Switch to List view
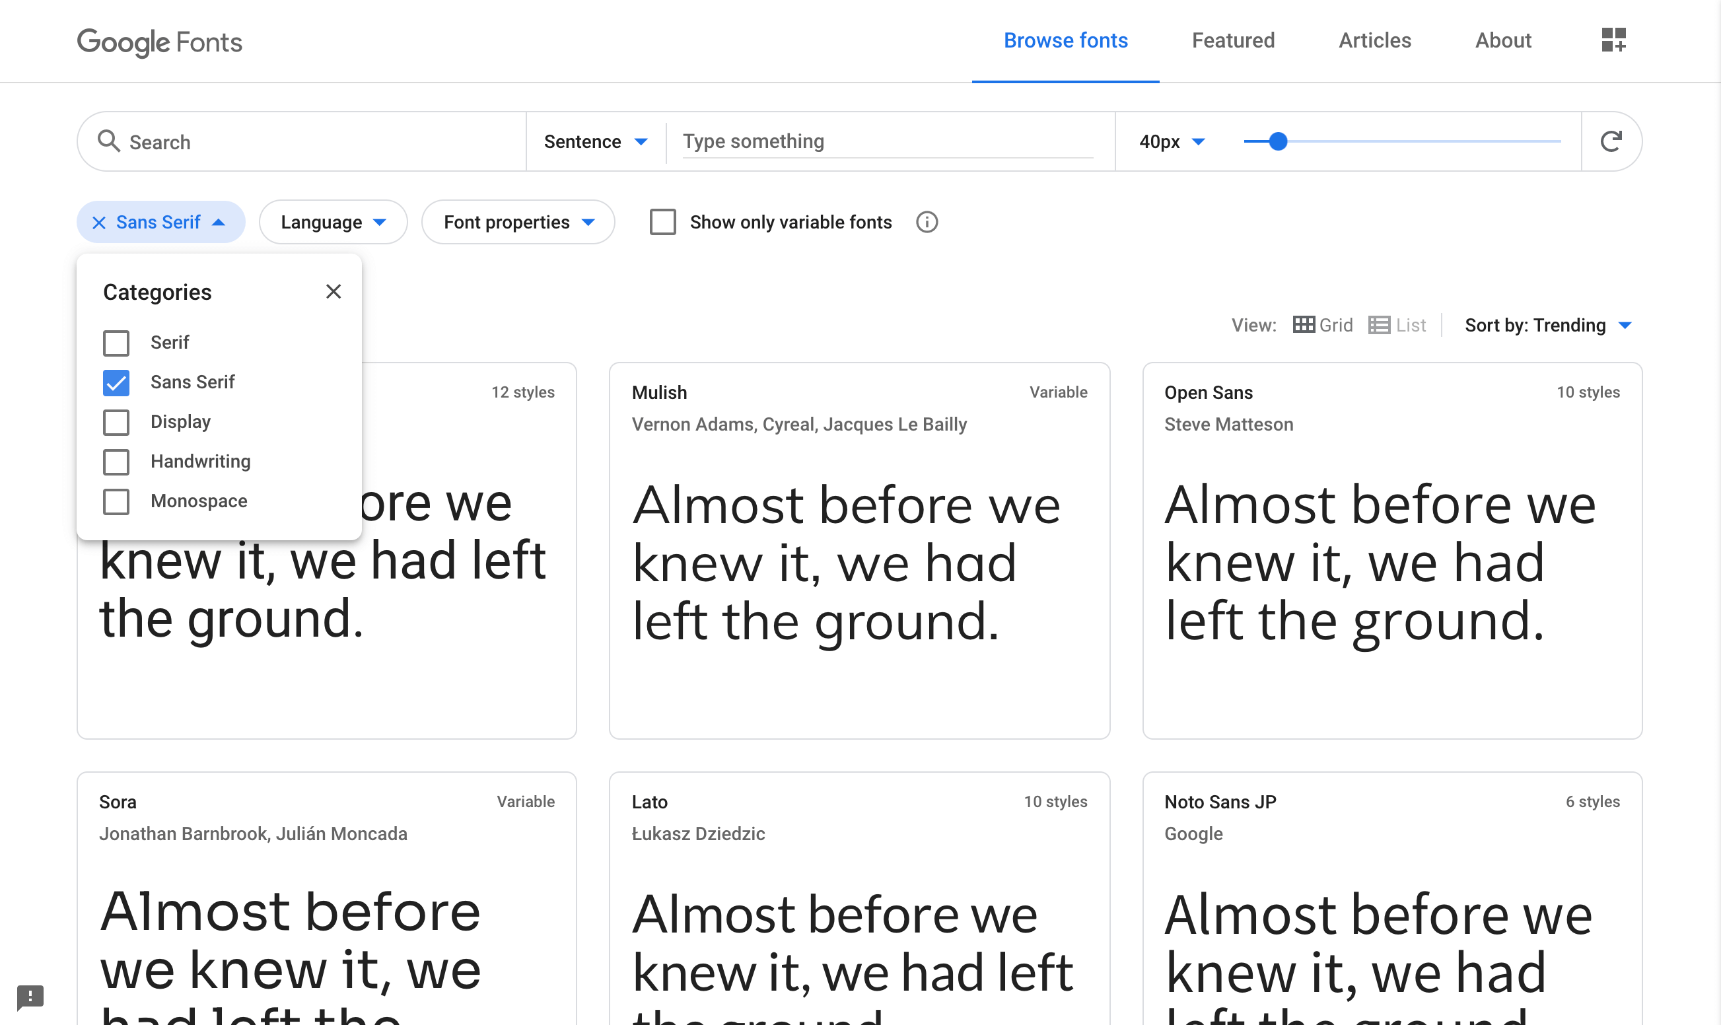This screenshot has width=1721, height=1025. 1396,326
